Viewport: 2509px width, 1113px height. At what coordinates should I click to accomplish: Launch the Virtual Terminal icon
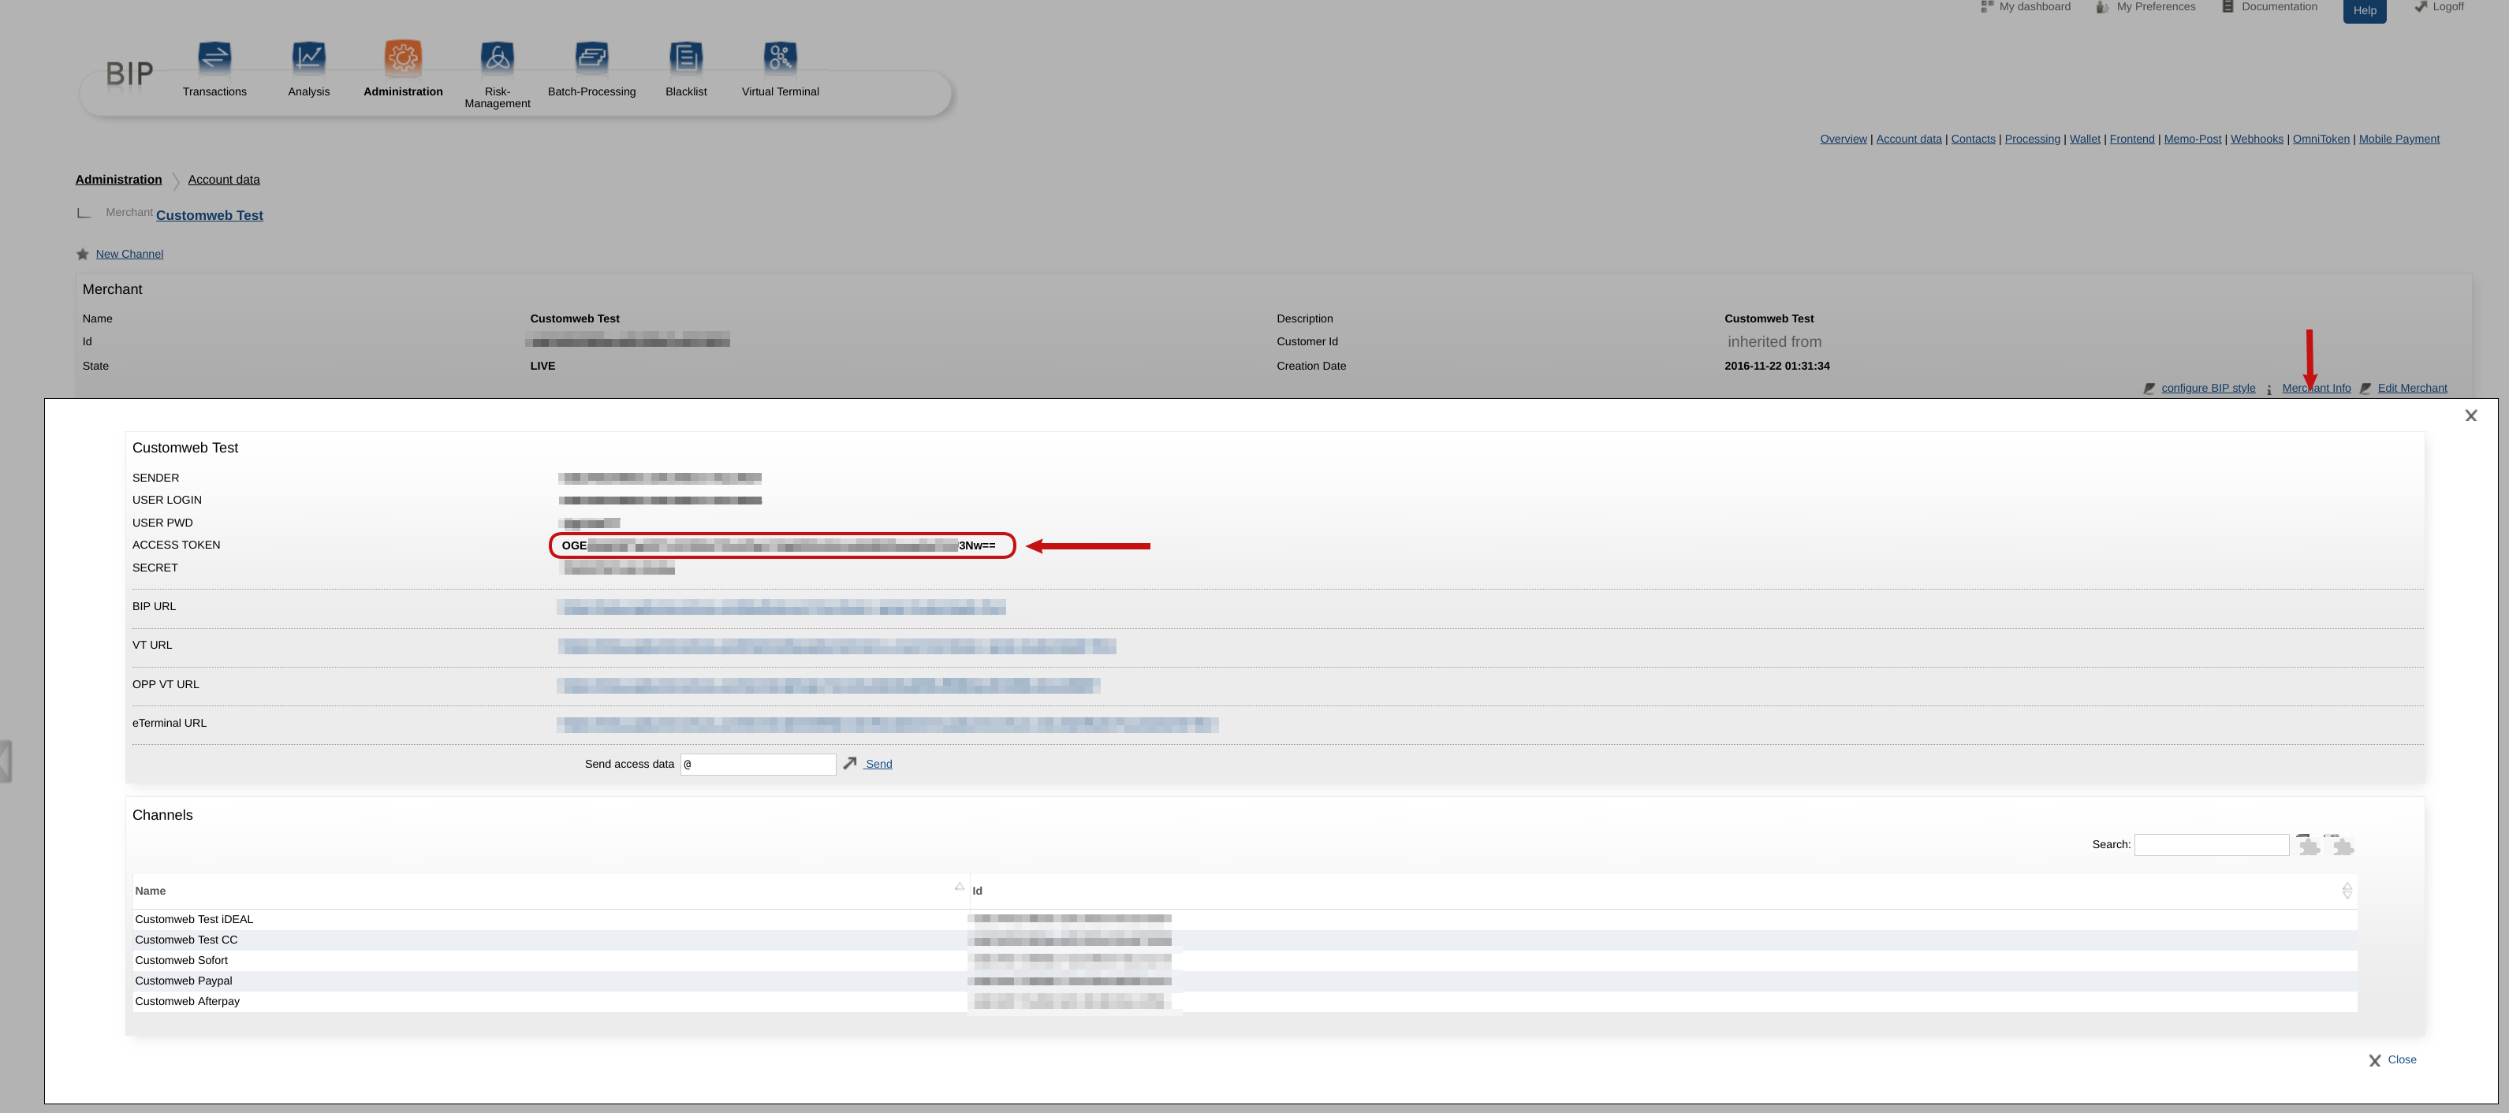[x=780, y=58]
